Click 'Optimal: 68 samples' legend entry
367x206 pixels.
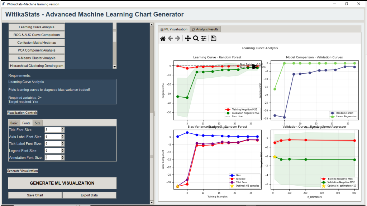(x=245, y=186)
